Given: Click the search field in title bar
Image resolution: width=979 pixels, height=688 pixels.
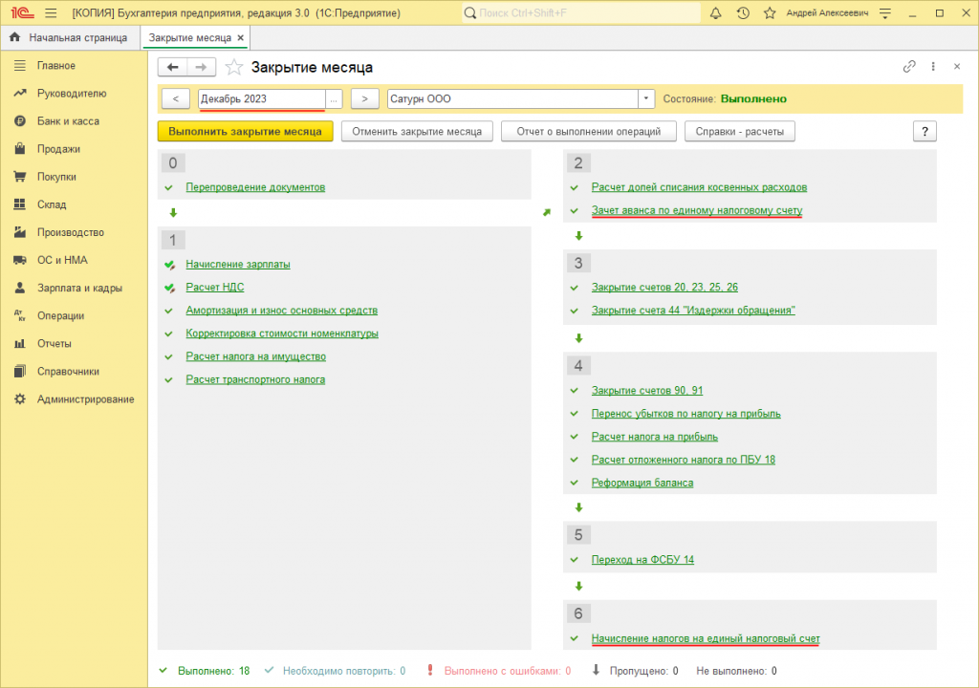Looking at the screenshot, I should tap(581, 13).
